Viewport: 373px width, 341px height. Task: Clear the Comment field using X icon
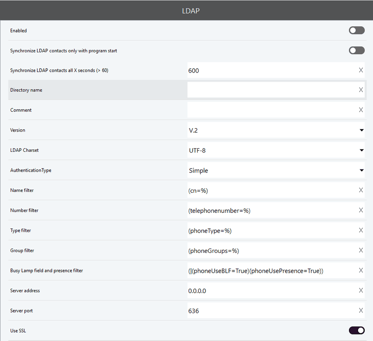[x=361, y=110]
